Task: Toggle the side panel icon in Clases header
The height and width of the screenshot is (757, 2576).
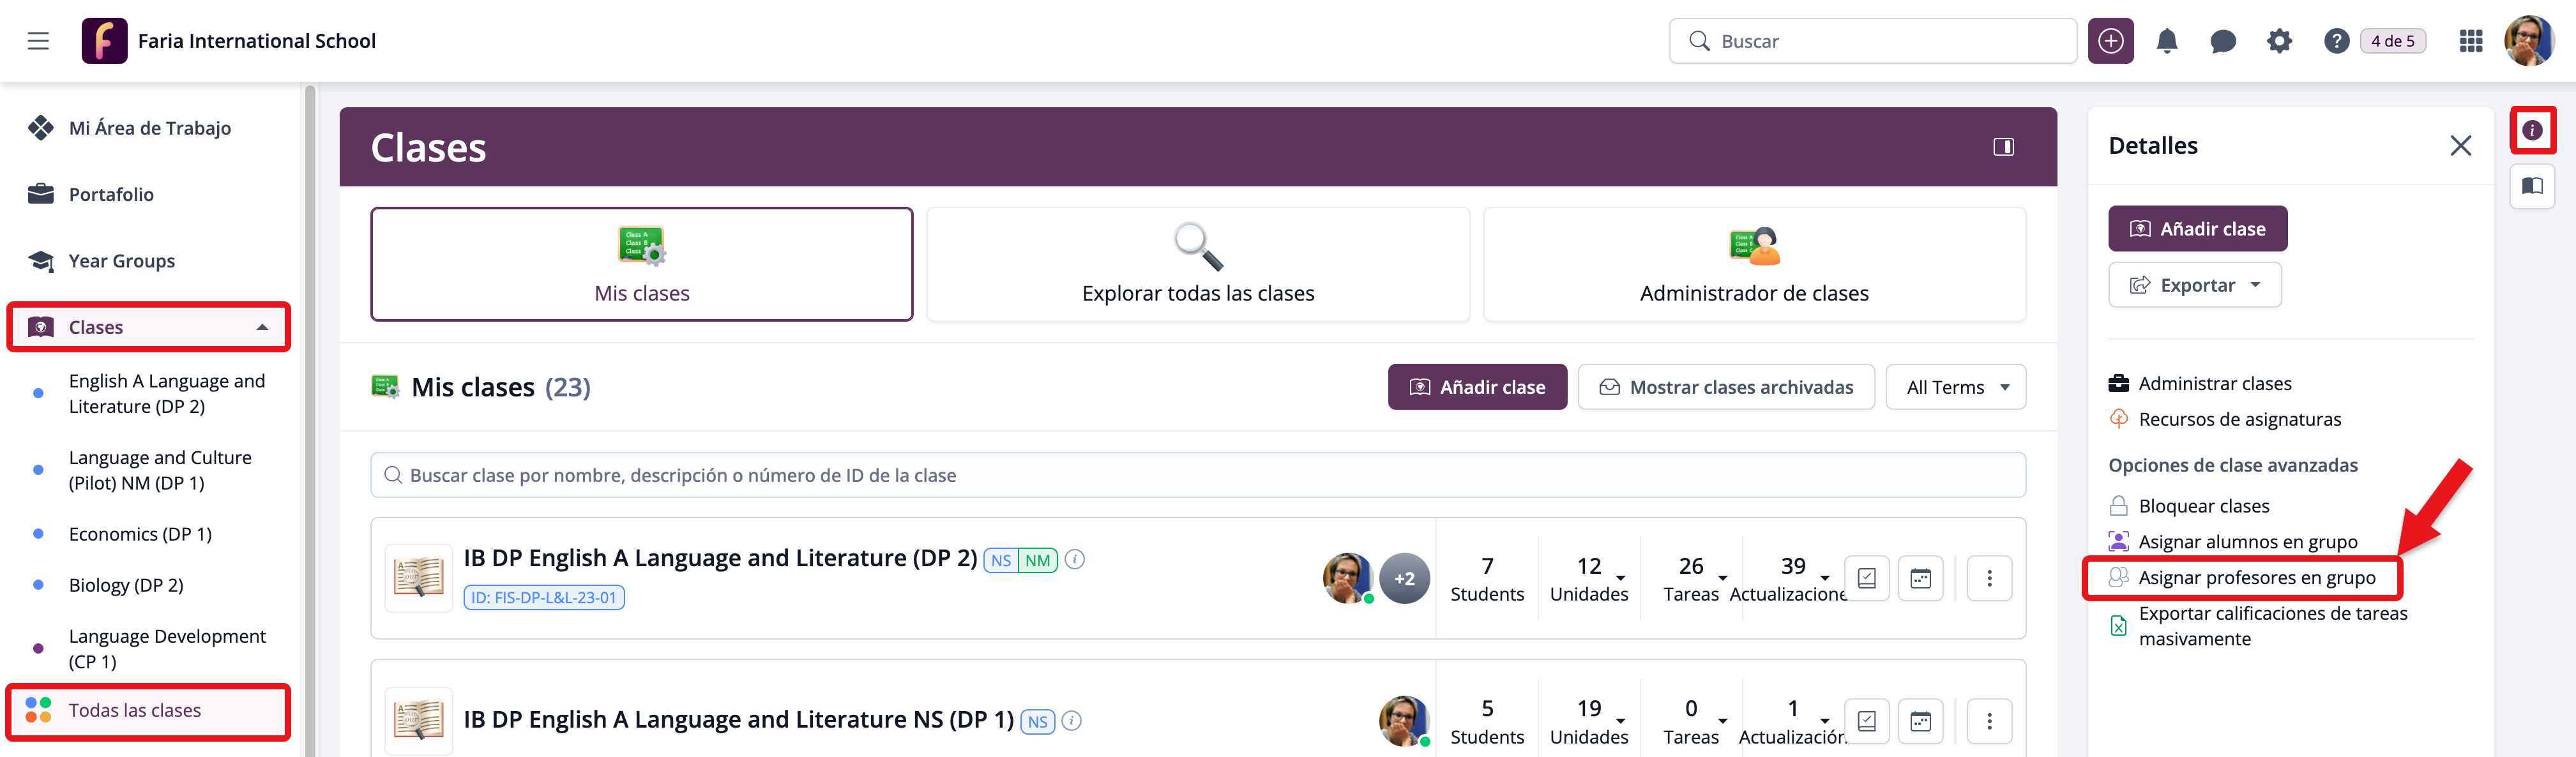Action: (x=2003, y=147)
